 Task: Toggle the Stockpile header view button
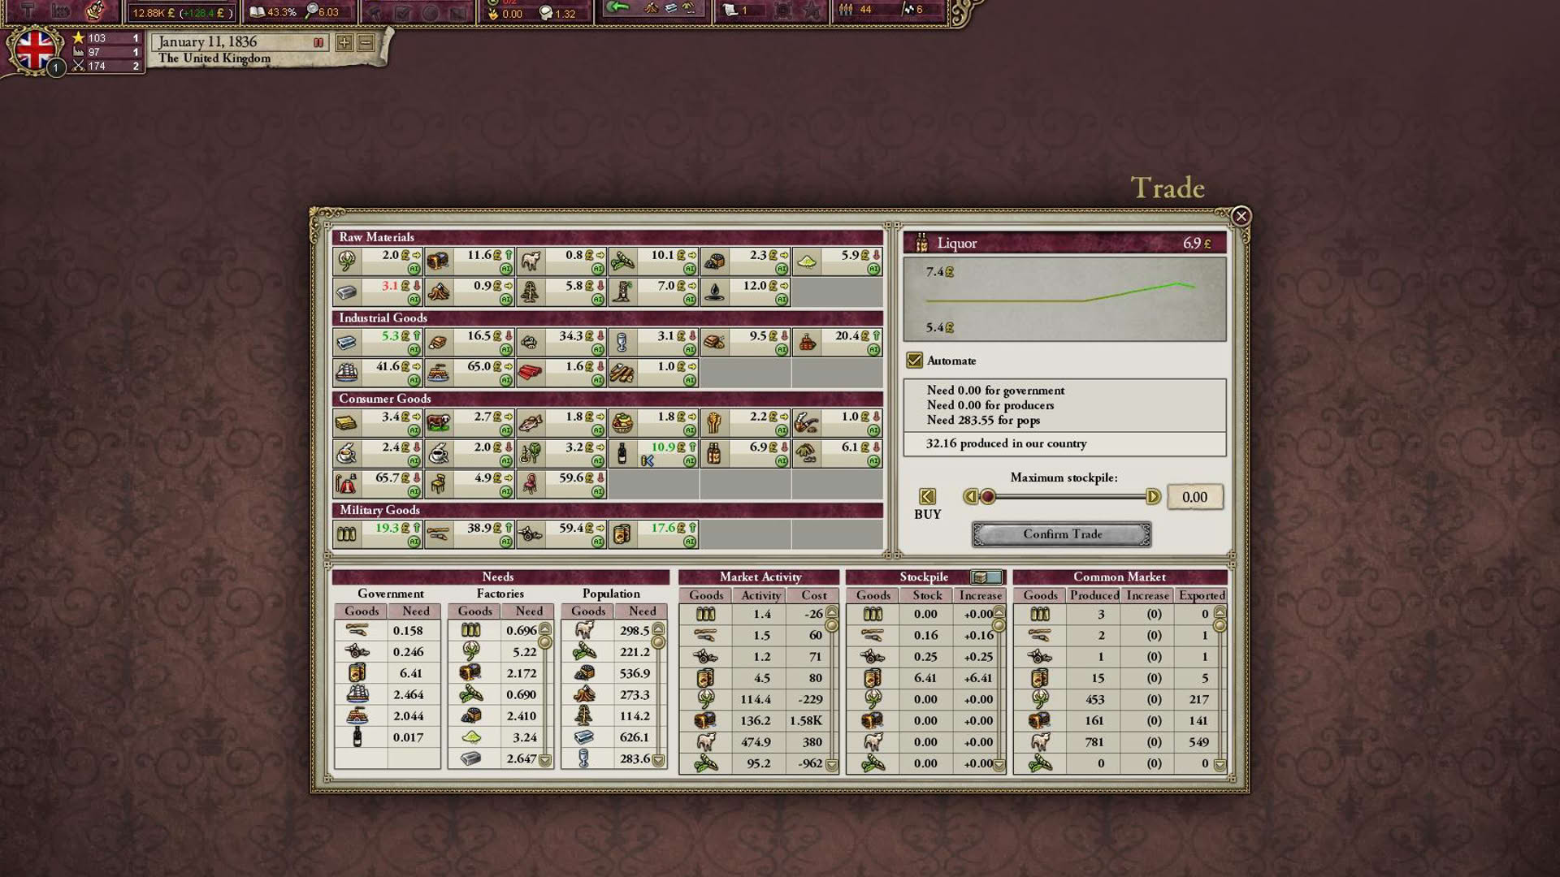click(x=986, y=577)
